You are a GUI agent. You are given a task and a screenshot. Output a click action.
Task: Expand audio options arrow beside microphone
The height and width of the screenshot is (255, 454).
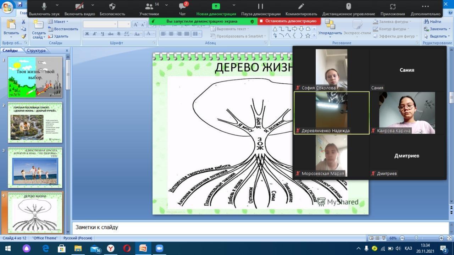tap(57, 5)
